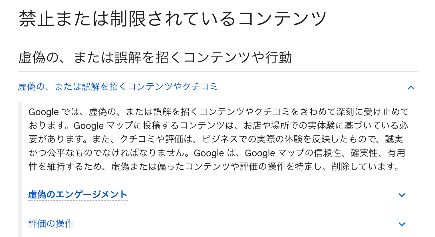Screen dimensions: 435x237
Task: Click the word 誠実 in the paragraph
Action: (394, 139)
